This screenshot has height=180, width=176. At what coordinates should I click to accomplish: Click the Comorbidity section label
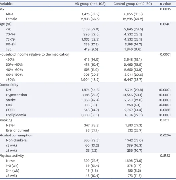tap(9, 85)
